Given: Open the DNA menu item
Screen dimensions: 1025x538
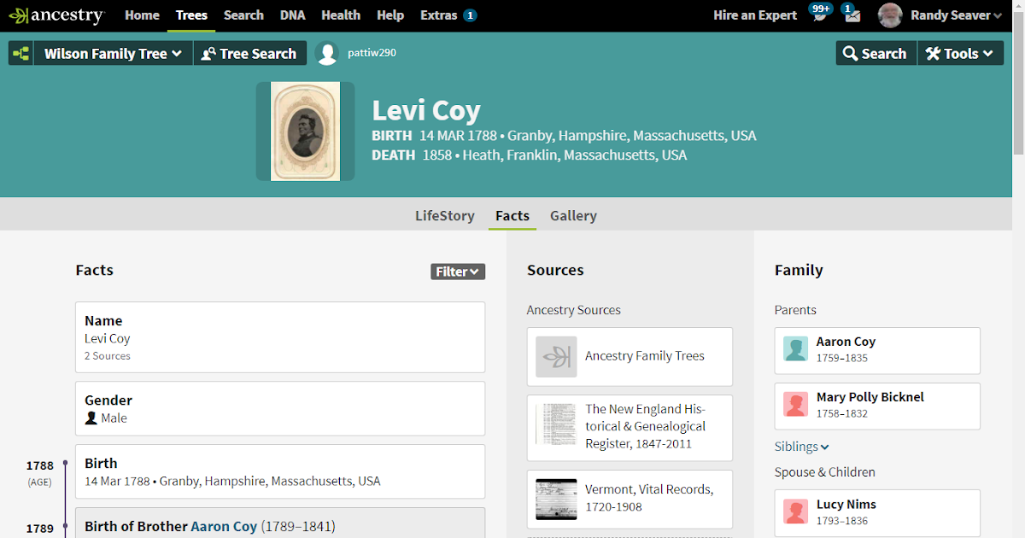Looking at the screenshot, I should coord(292,15).
